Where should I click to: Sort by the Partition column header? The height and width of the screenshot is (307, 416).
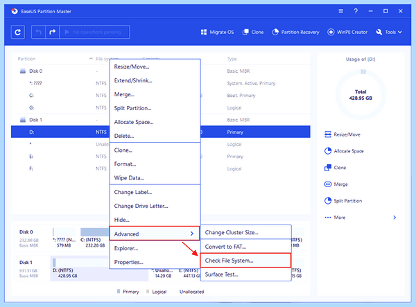[26, 59]
